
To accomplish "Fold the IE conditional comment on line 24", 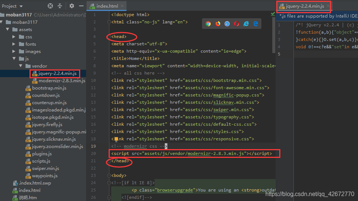I will [x=109, y=183].
